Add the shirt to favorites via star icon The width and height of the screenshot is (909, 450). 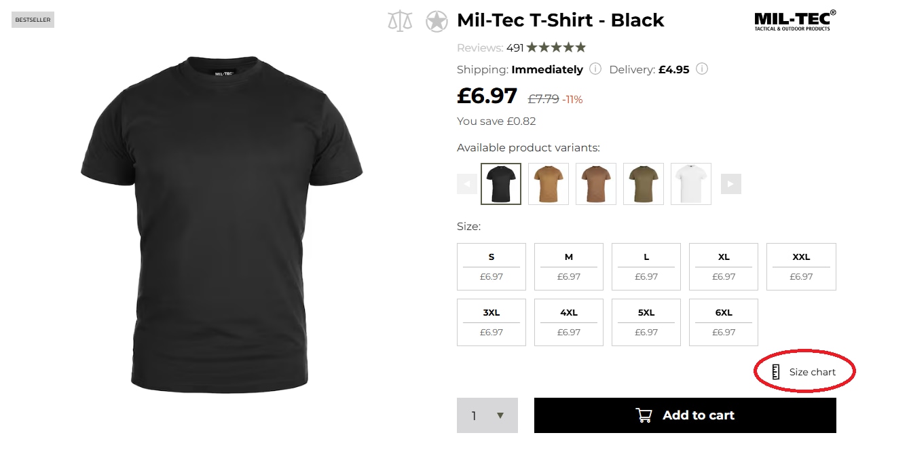[x=438, y=21]
